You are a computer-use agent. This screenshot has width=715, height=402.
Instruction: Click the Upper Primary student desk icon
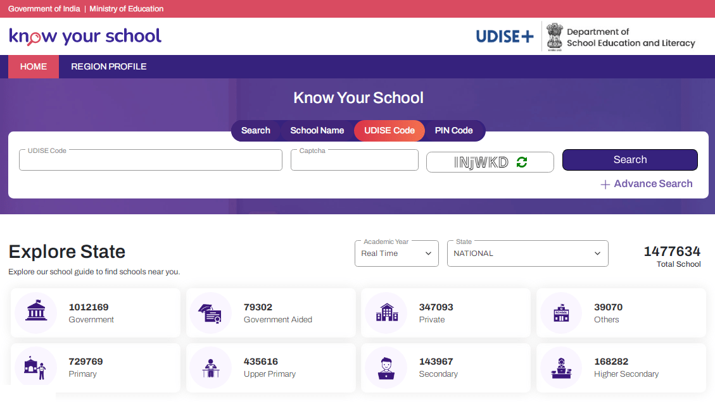[211, 367]
